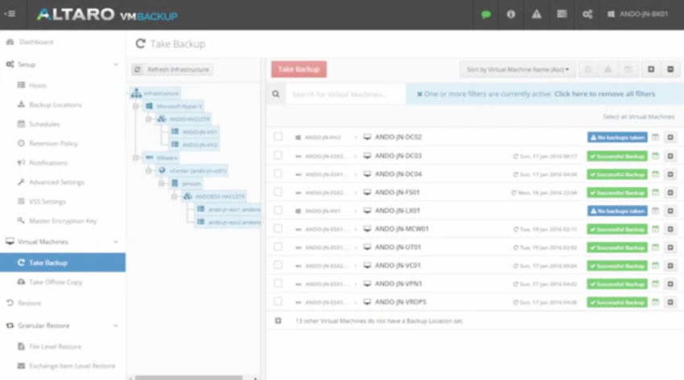This screenshot has height=380, width=684.
Task: Click the ANDO-JN-BK01 server label
Action: click(638, 14)
